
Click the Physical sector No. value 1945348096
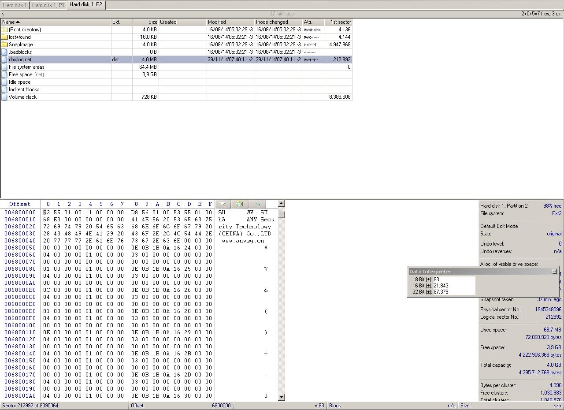coord(548,309)
